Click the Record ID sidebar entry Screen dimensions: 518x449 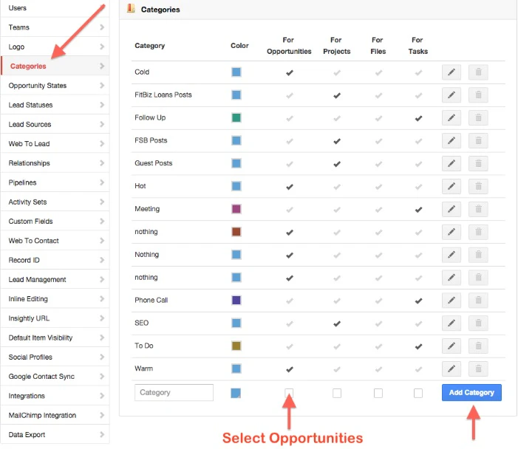click(x=55, y=260)
